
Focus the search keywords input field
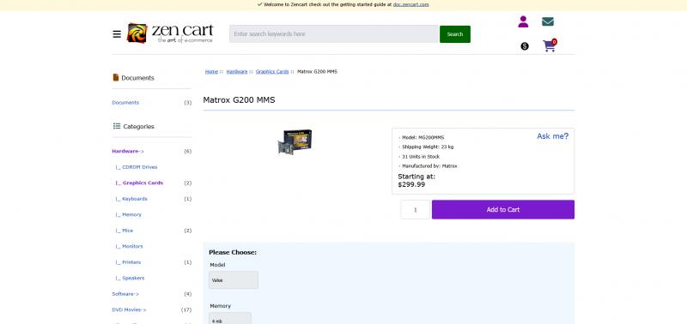coord(334,34)
